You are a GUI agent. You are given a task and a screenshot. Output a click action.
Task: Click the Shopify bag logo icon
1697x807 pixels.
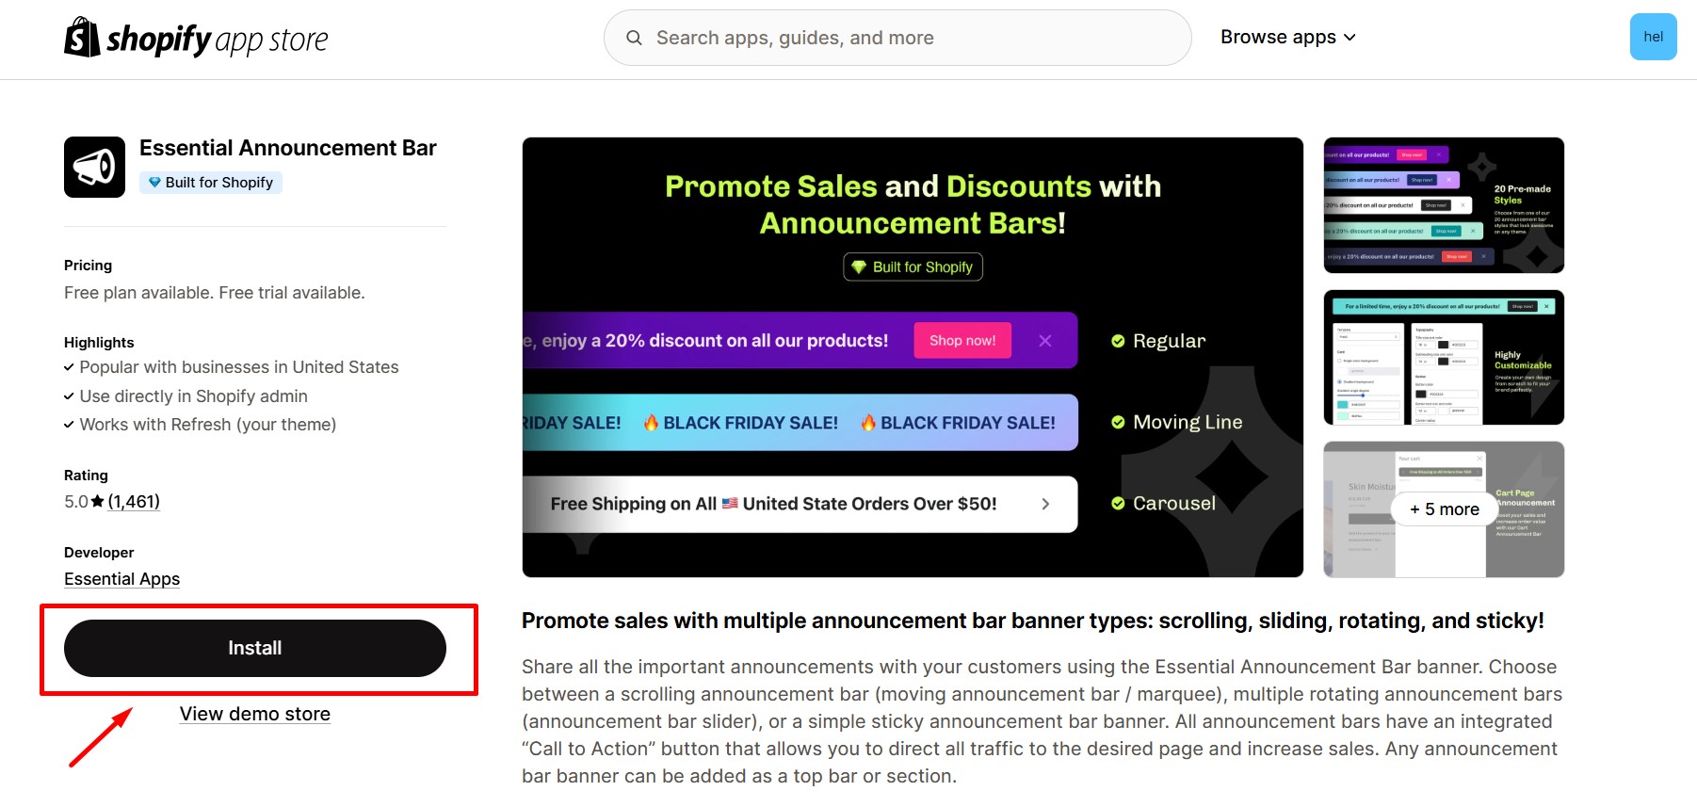(x=82, y=38)
